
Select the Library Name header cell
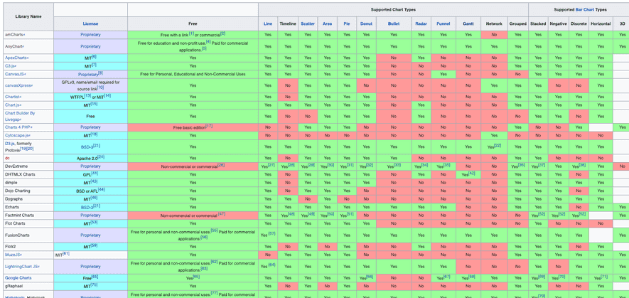(27, 16)
